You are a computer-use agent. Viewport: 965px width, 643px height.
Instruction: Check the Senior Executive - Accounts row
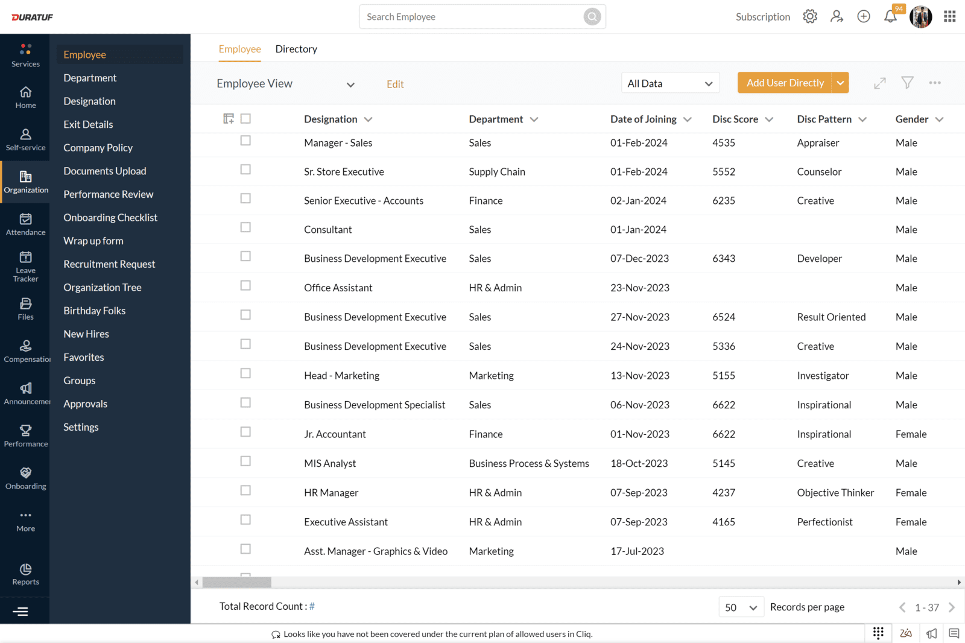[x=245, y=198]
